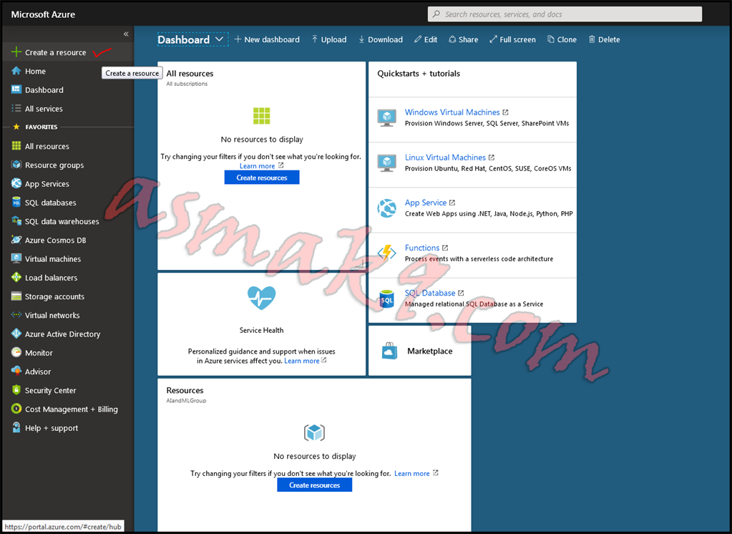732x534 pixels.
Task: Select the Dashboard icon in the sidebar
Action: coord(16,89)
